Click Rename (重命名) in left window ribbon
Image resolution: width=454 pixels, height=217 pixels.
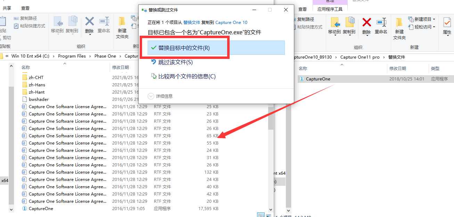pyautogui.click(x=104, y=24)
